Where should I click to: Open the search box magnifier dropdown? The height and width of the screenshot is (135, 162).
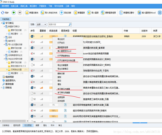coord(69,25)
